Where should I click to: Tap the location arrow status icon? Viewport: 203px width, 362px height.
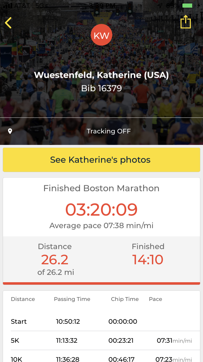(160, 6)
